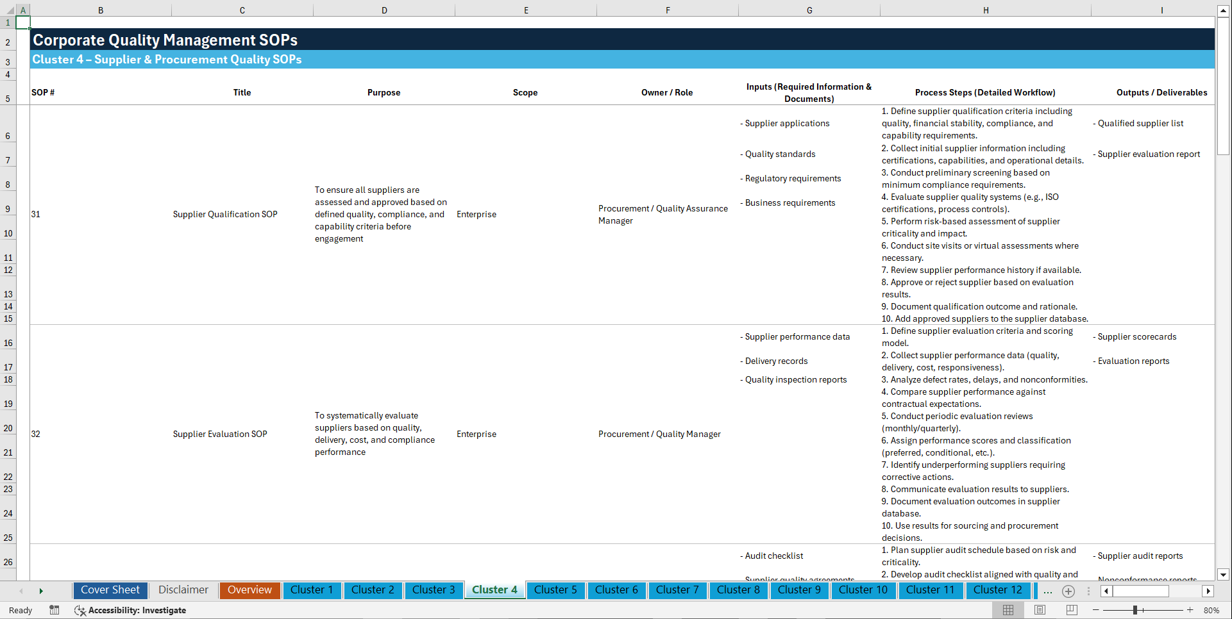
Task: Click the horizontal scrollbar thumb
Action: (1141, 591)
